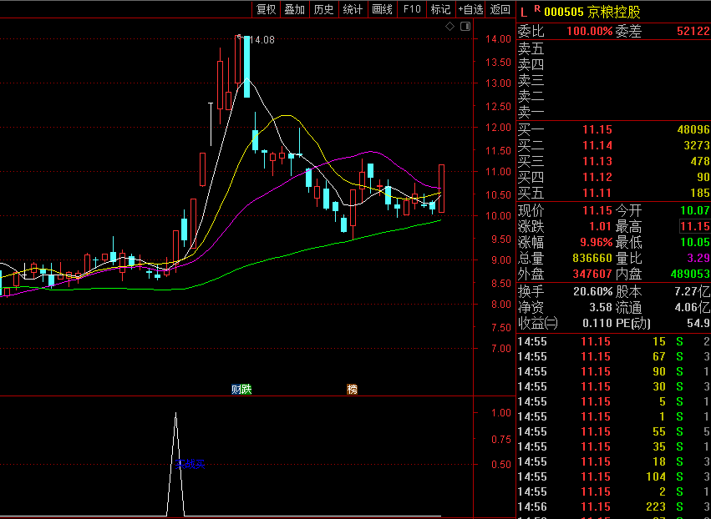Click the 换手 value 20.60%
Screen dimensions: 711x519
[592, 291]
